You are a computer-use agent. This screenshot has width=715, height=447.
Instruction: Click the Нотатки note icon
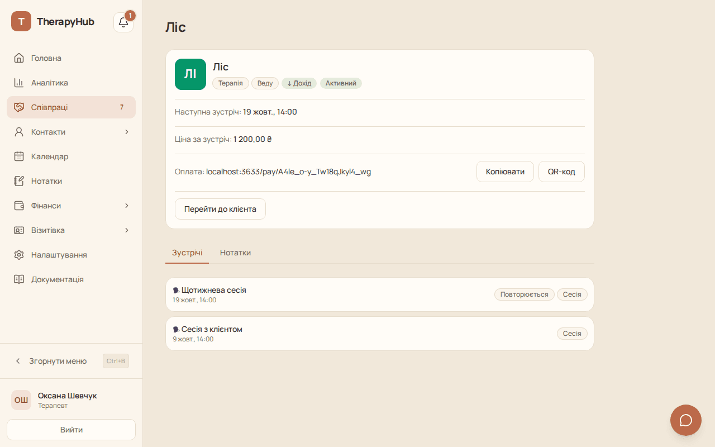(19, 181)
